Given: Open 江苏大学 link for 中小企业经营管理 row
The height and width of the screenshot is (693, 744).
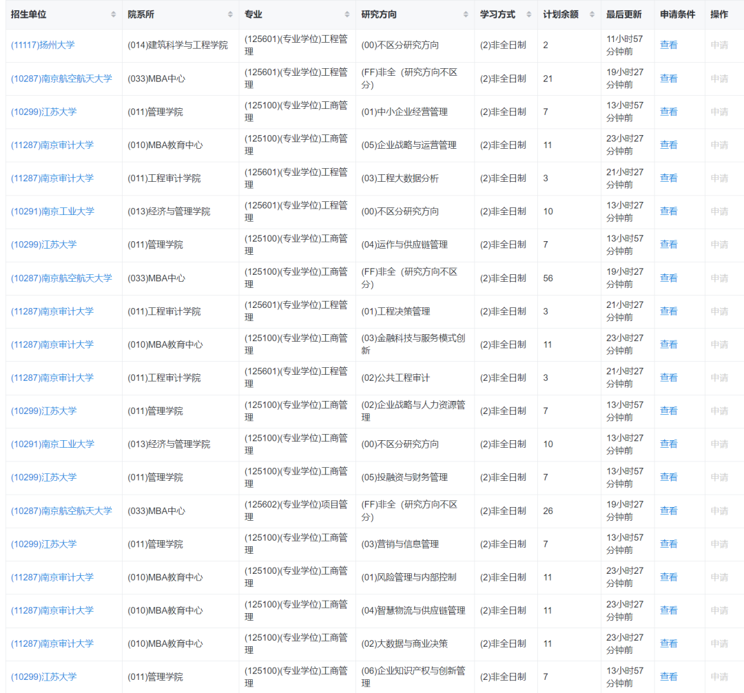Looking at the screenshot, I should point(43,112).
